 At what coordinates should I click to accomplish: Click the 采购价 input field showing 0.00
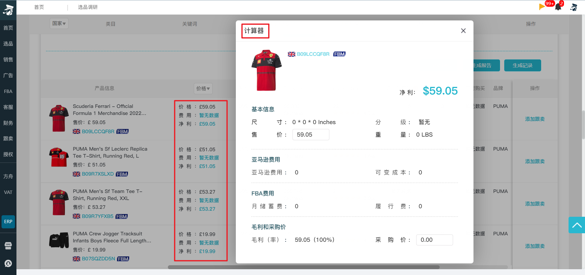tap(434, 240)
